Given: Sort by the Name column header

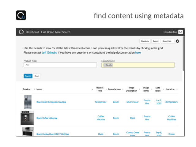Looking at the screenshot, I should click(39, 89).
